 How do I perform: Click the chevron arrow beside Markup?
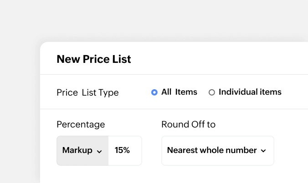[99, 151]
